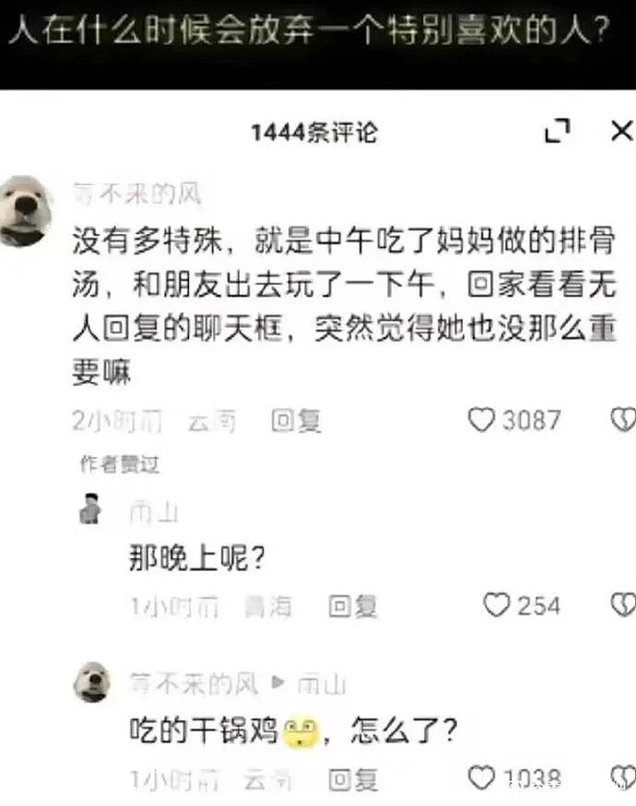The height and width of the screenshot is (806, 636).
Task: Dislike the top comment using broken heart
Action: [623, 419]
